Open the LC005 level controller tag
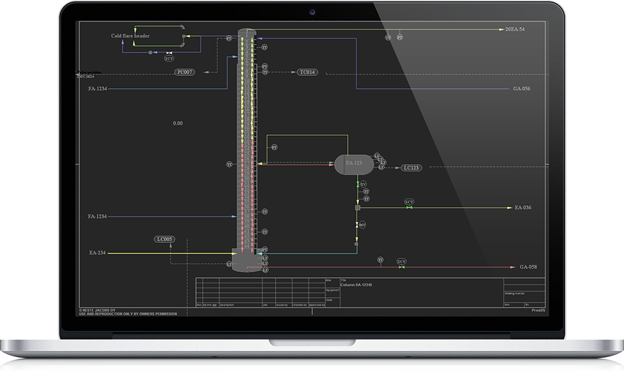Image resolution: width=624 pixels, height=372 pixels. tap(165, 239)
